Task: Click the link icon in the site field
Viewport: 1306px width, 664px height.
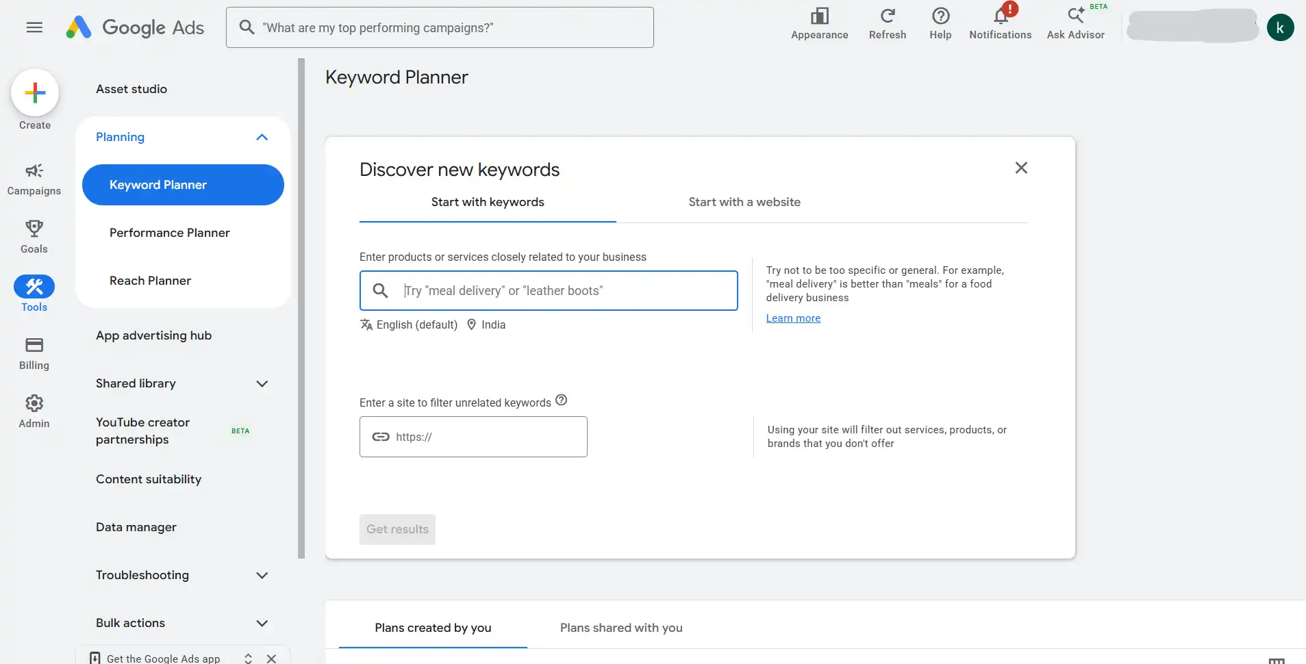Action: [381, 437]
